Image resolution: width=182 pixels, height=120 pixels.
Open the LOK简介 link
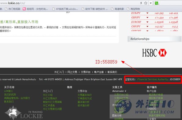pyautogui.click(x=9, y=91)
